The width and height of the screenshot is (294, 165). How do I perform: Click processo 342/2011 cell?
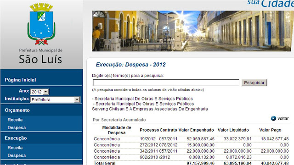pos(149,151)
